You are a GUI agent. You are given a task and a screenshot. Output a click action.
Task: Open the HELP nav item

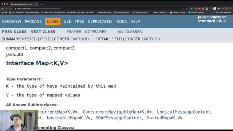click(x=135, y=21)
